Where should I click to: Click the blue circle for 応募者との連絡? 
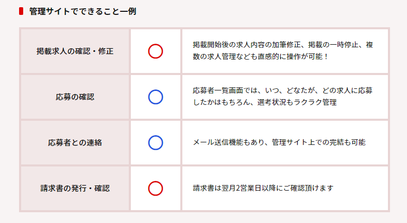156,142
